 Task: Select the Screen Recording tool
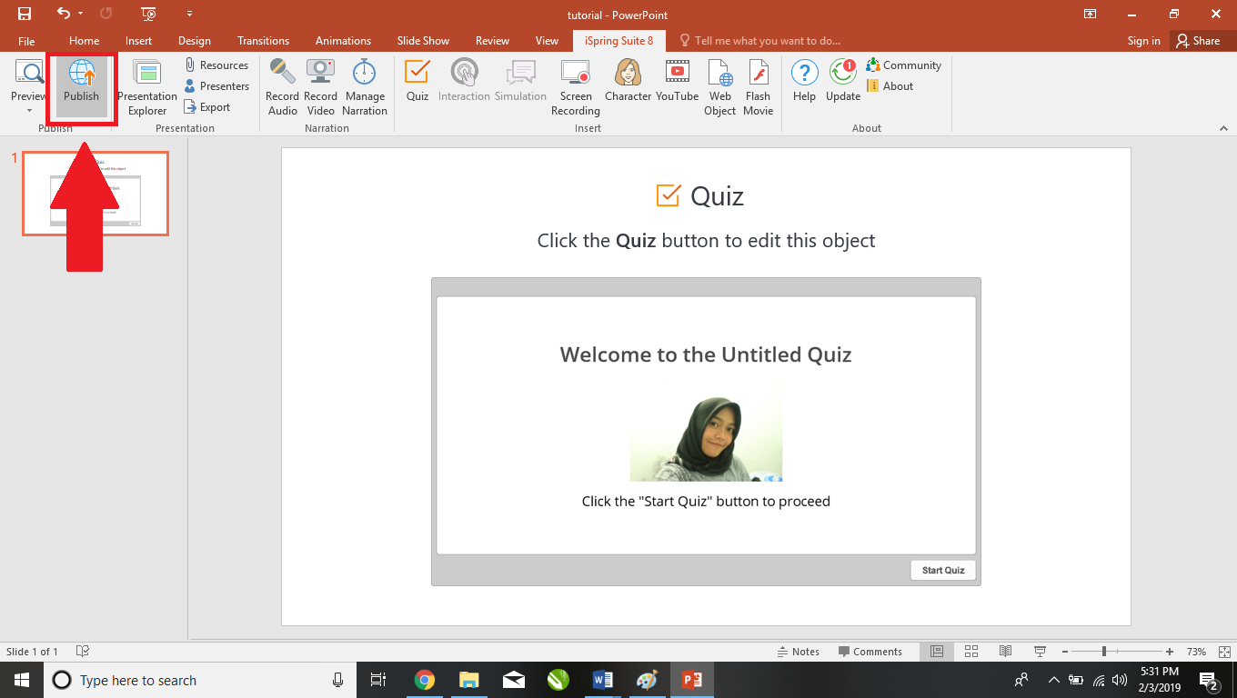coord(575,85)
